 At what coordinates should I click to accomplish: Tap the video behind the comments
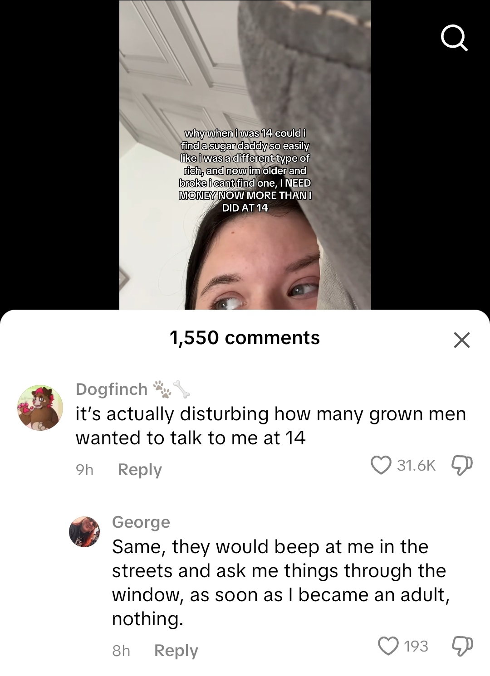[245, 155]
